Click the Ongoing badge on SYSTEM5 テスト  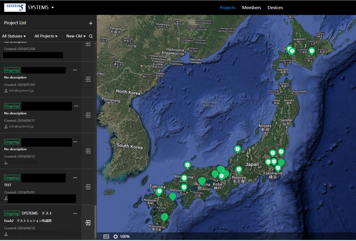coord(12,213)
